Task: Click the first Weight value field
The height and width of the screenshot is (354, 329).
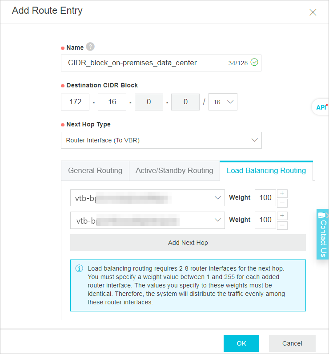Action: tap(265, 198)
